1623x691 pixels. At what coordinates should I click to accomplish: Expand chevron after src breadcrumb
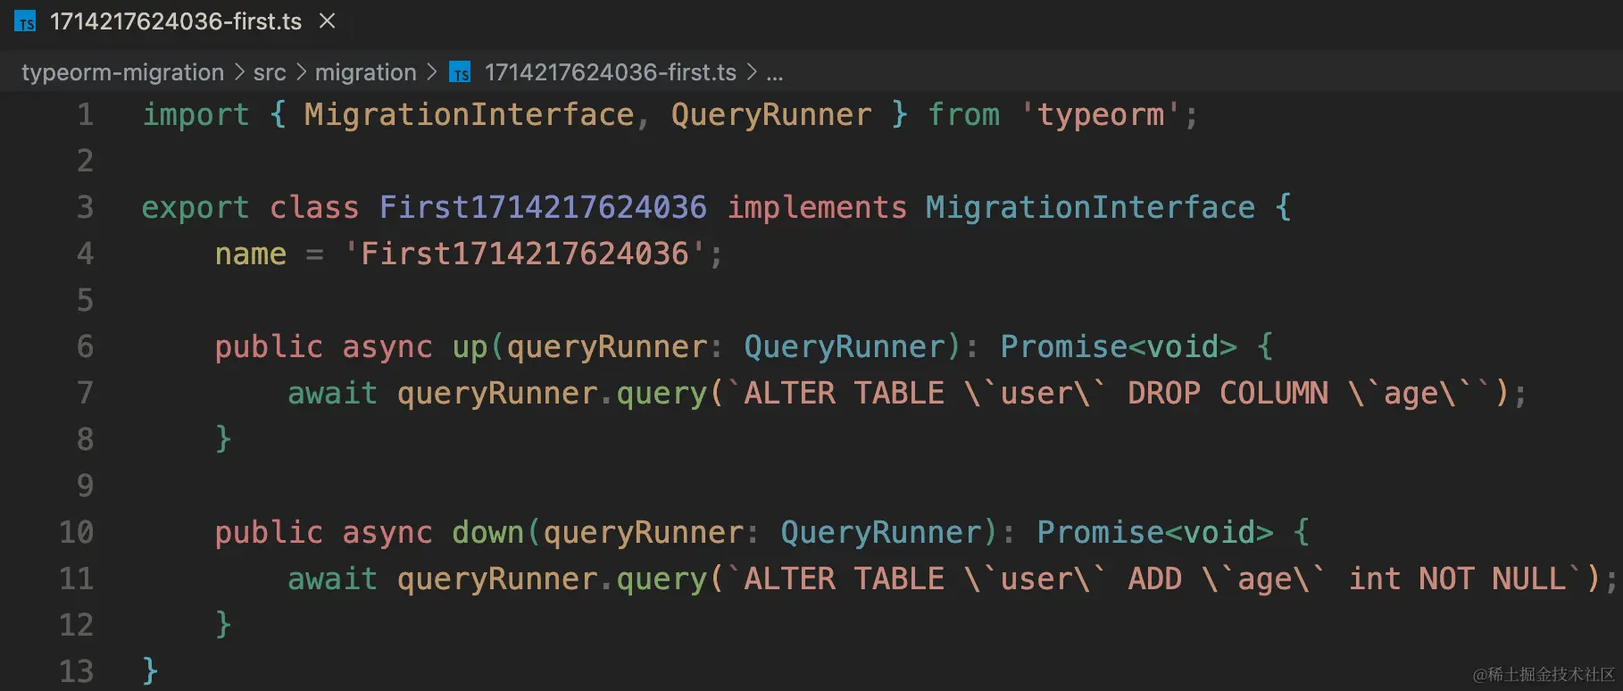click(x=301, y=72)
